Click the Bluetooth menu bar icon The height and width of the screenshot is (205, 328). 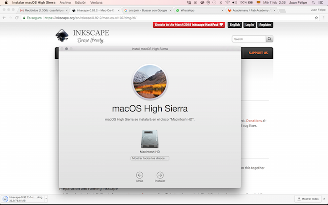point(220,3)
